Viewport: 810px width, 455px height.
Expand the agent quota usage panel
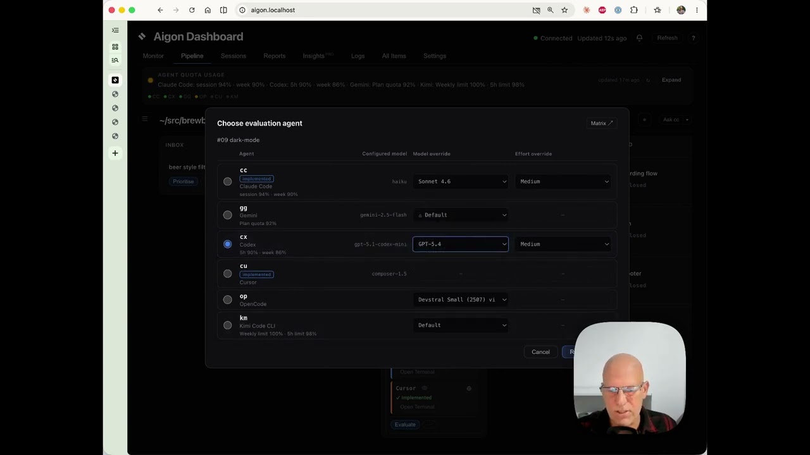(x=671, y=80)
